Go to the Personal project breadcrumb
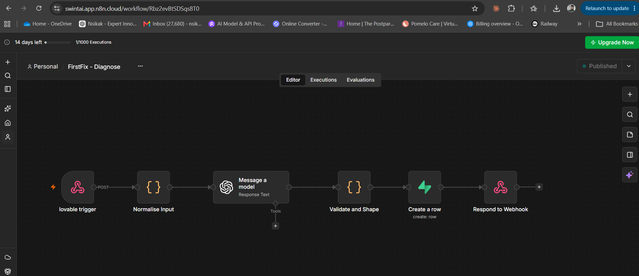 tap(43, 66)
